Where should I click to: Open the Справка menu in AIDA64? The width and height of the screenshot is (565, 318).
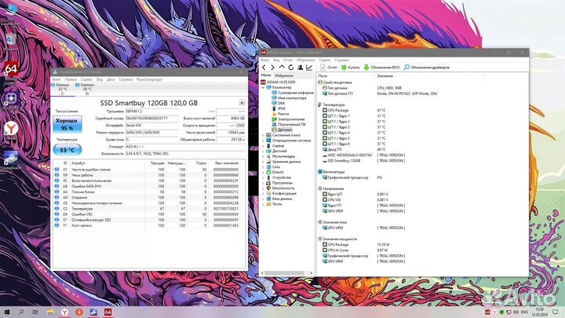click(x=341, y=60)
